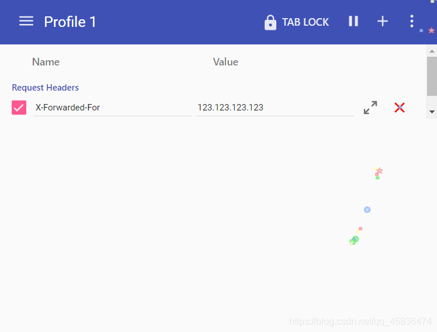This screenshot has height=332, width=437.
Task: Click the Value column header
Action: coord(226,62)
